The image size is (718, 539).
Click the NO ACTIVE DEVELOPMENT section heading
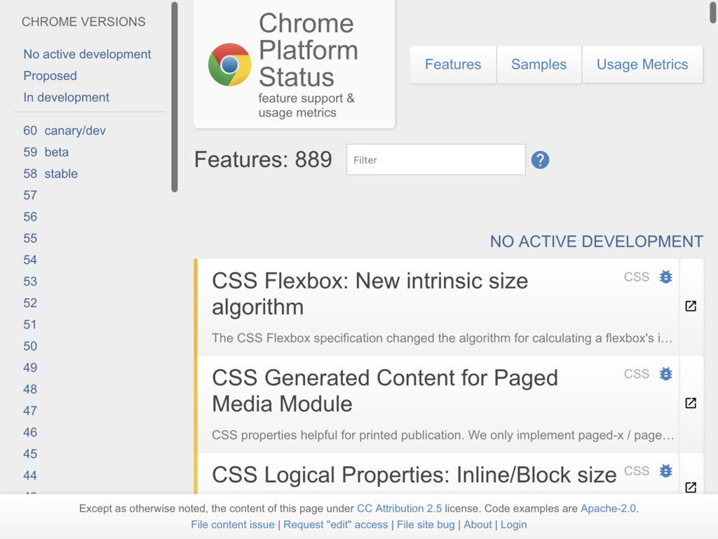596,241
